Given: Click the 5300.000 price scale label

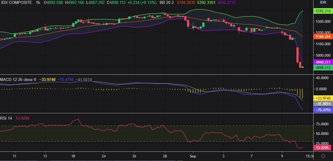Looking at the screenshot, I should 323,22.
